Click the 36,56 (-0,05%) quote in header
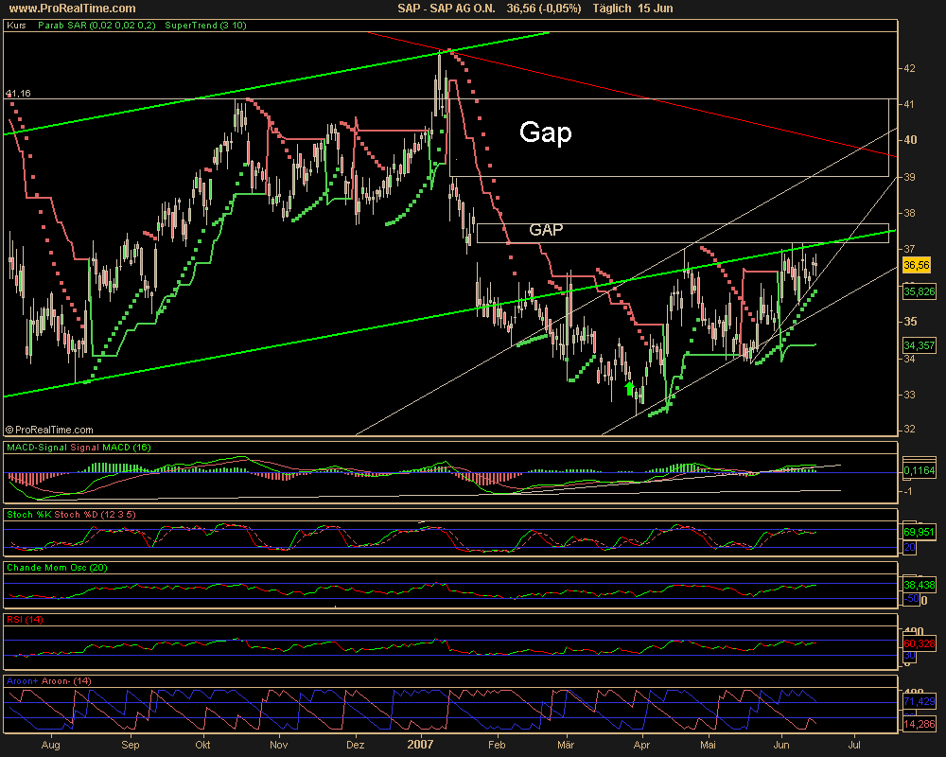Screen dimensions: 946x757 [544, 9]
